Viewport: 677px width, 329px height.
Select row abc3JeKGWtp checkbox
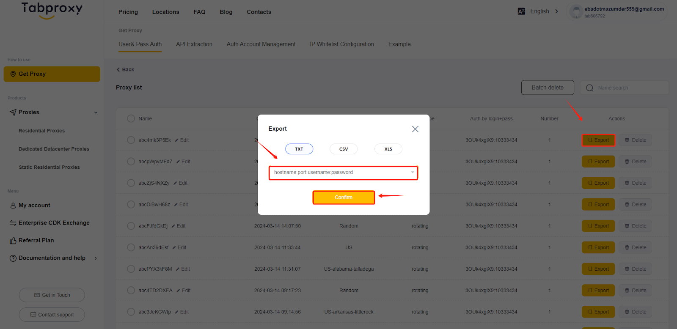point(131,312)
